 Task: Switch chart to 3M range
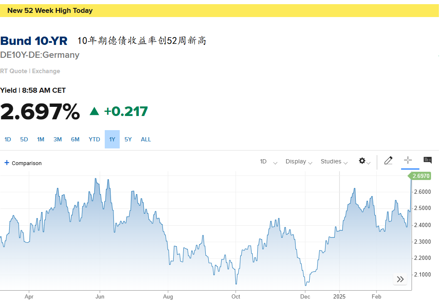pos(58,139)
